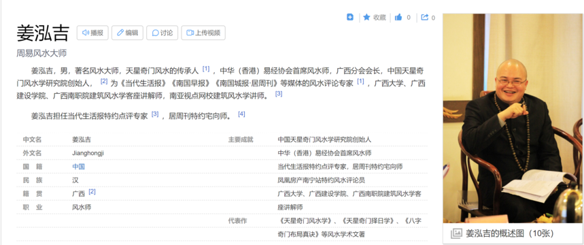584x245 pixels.
Task: Click reference [2] beside 广西 in table
Action: 92,192
